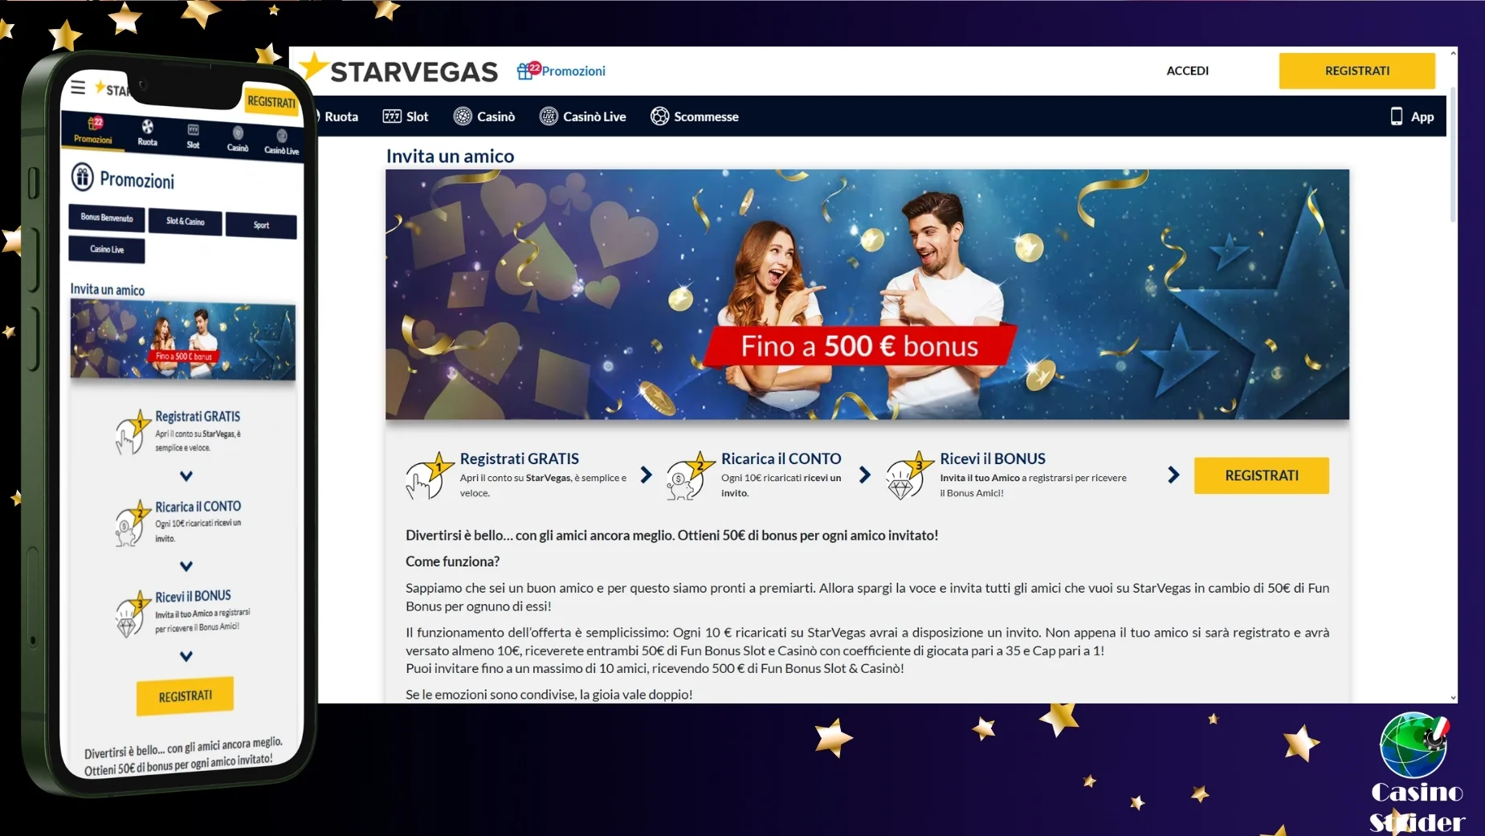Click the Slot machine icon in navigation
The image size is (1485, 836).
(x=392, y=116)
